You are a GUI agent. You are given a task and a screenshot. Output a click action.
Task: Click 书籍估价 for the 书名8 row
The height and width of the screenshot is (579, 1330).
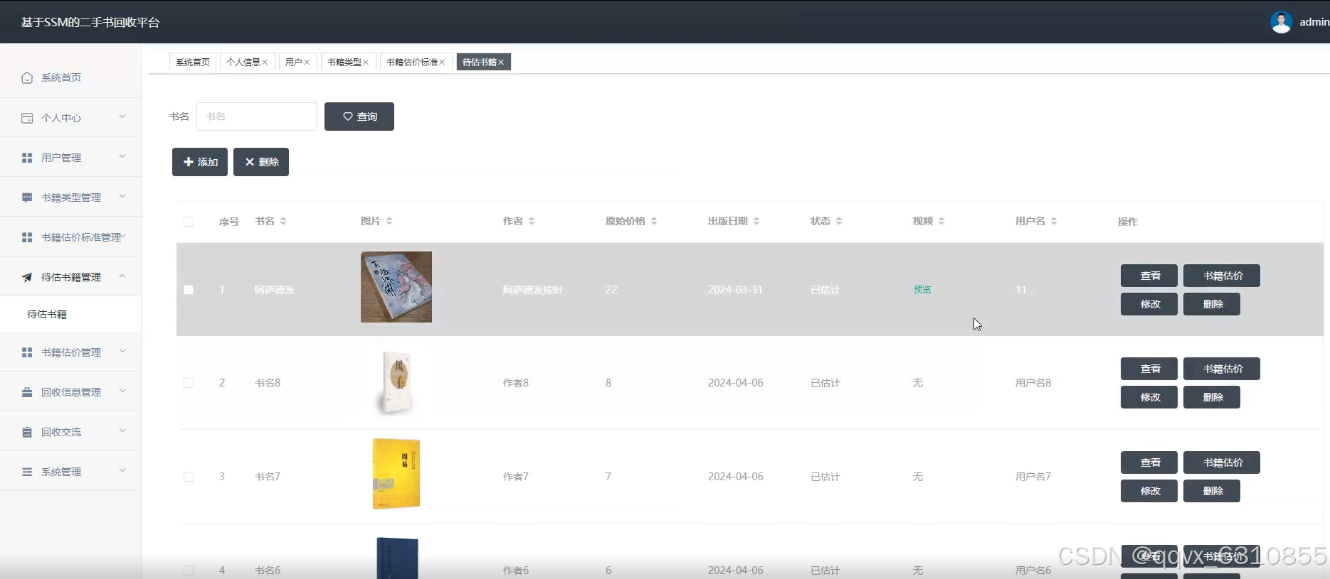pyautogui.click(x=1222, y=369)
